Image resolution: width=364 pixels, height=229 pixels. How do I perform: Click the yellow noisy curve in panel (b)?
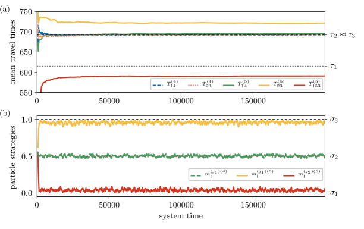181,123
